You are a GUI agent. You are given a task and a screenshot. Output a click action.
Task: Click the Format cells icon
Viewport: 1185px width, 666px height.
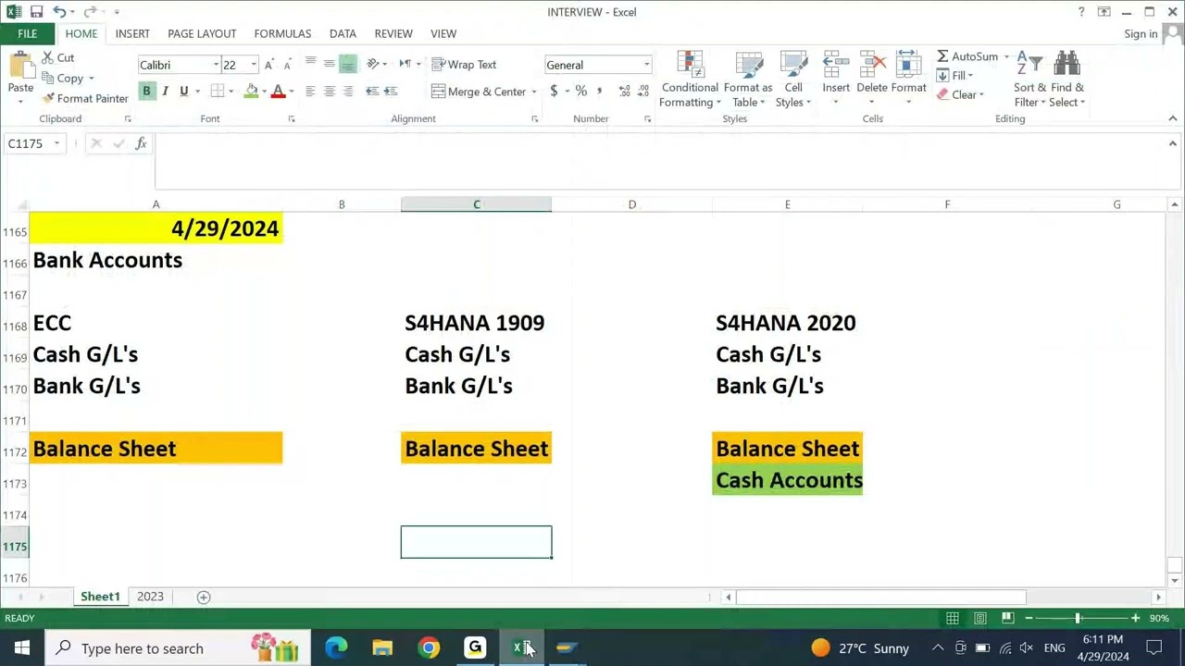tap(908, 66)
